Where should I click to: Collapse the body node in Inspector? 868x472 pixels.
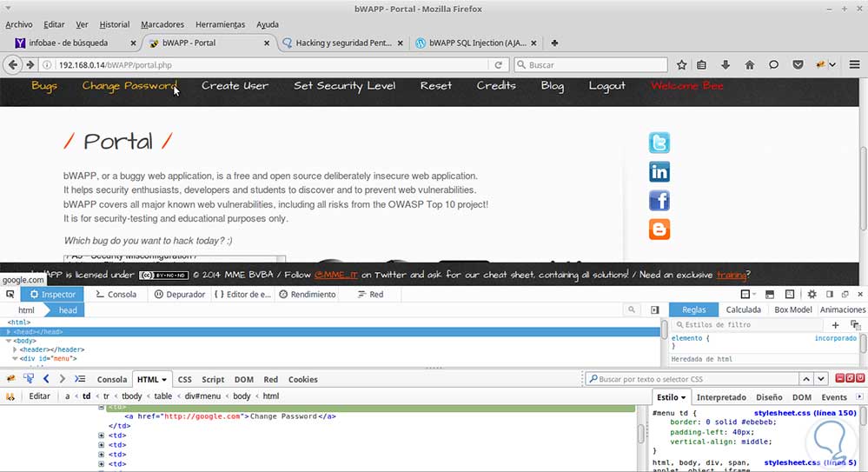pos(9,341)
